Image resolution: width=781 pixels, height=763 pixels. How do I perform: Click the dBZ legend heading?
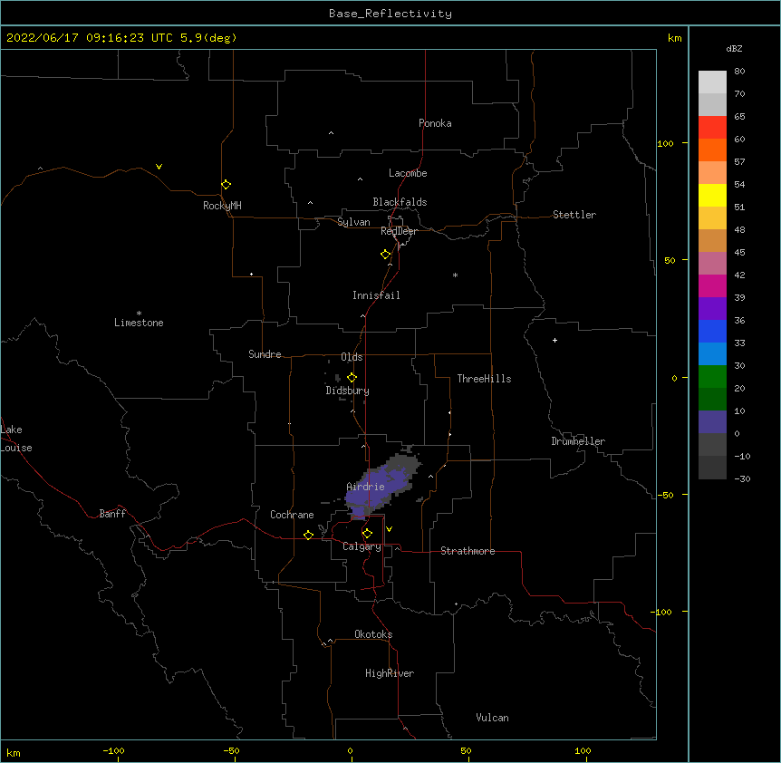coord(734,48)
